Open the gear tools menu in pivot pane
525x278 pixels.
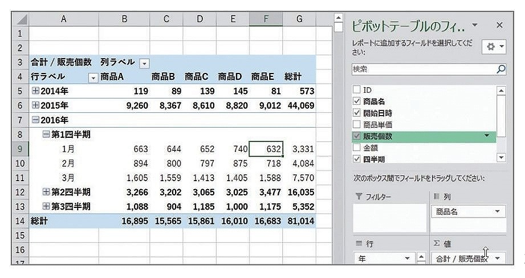[x=494, y=47]
